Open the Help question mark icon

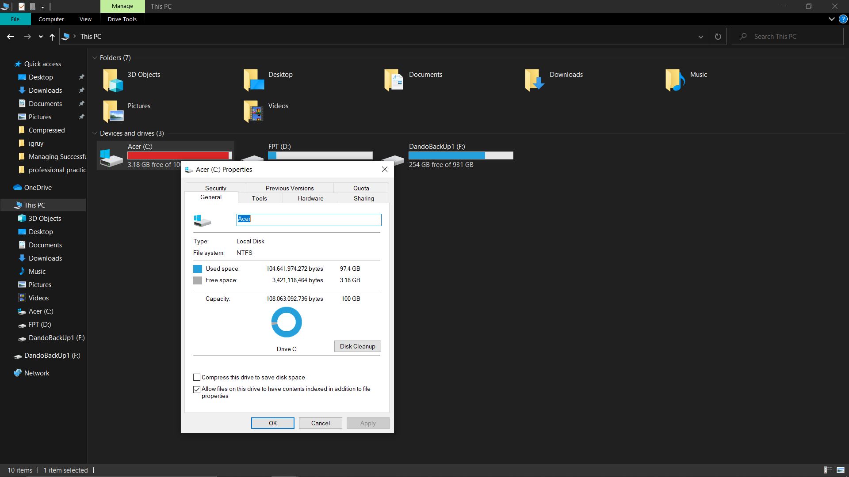point(843,19)
